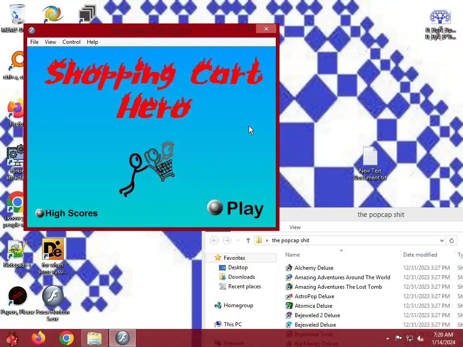
Task: Click the Play button in the game
Action: (235, 208)
